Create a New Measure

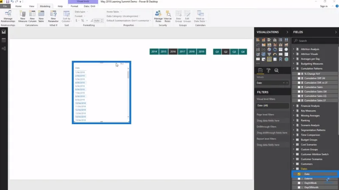tap(23, 16)
